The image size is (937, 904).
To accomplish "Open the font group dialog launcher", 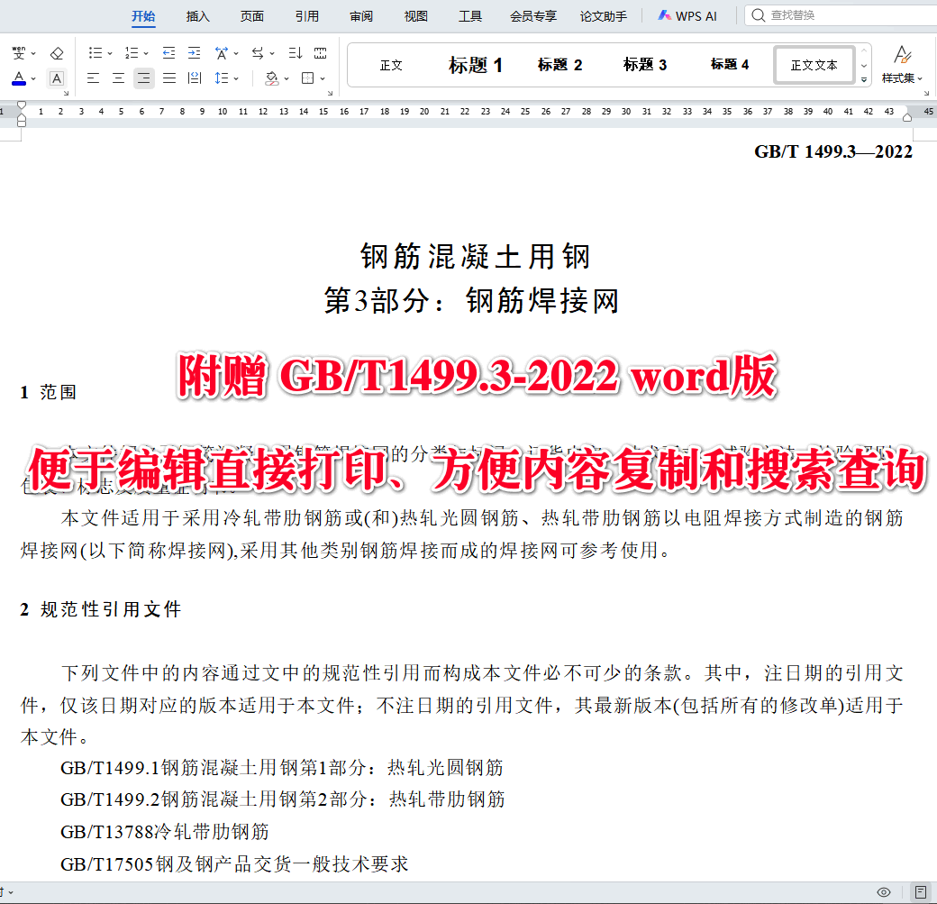I will [67, 93].
